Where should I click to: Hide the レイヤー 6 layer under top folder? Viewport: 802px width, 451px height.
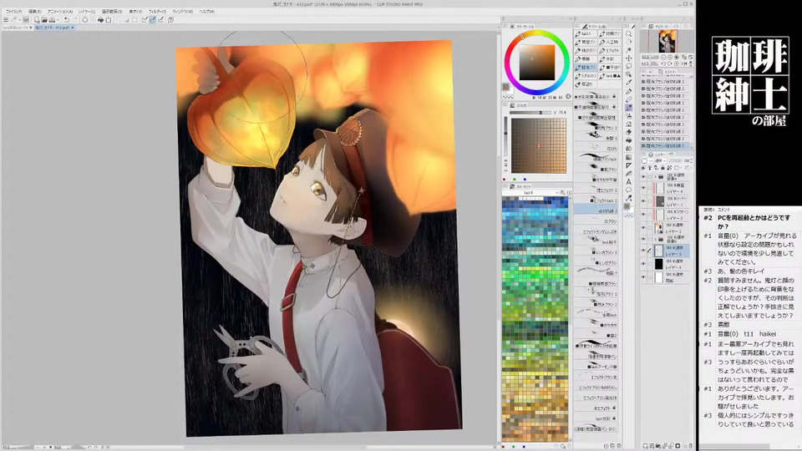(643, 188)
